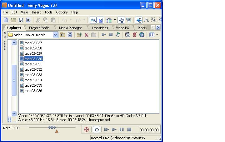225x142 pixels.
Task: Toggle Auto Preview in Explorer toolbar
Action: pos(118,35)
